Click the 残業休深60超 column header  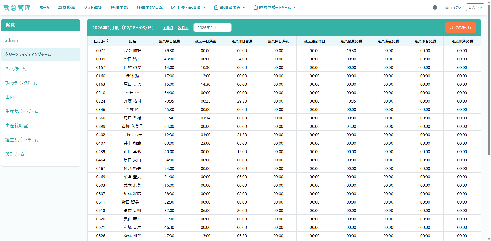pyautogui.click(x=462, y=41)
